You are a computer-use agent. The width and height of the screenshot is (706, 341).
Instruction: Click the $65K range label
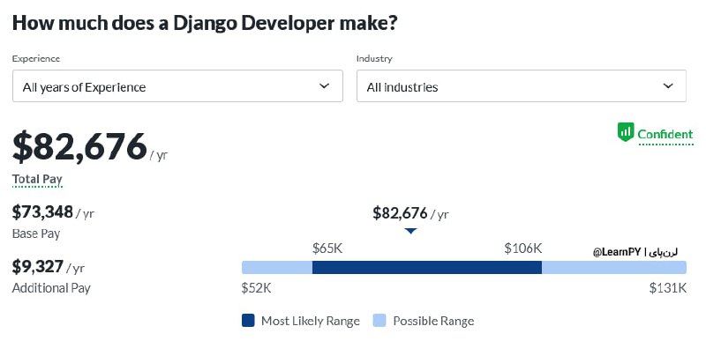(x=327, y=248)
